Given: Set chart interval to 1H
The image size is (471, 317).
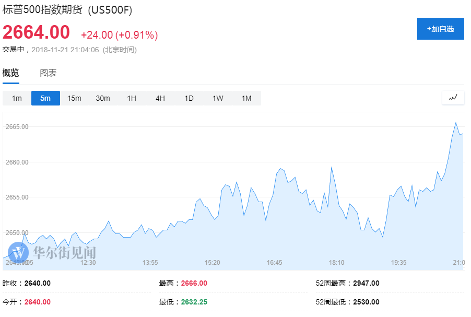Looking at the screenshot, I should pos(132,98).
